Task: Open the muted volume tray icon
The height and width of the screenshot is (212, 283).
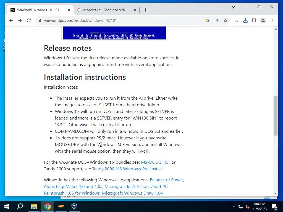Action: (x=247, y=206)
